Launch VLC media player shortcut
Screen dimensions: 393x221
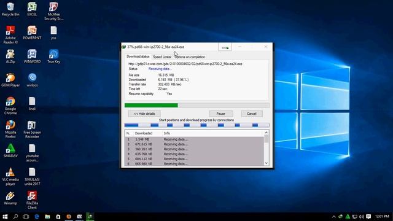click(x=10, y=176)
